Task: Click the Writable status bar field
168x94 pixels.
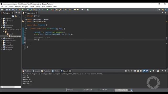Action: (70, 90)
